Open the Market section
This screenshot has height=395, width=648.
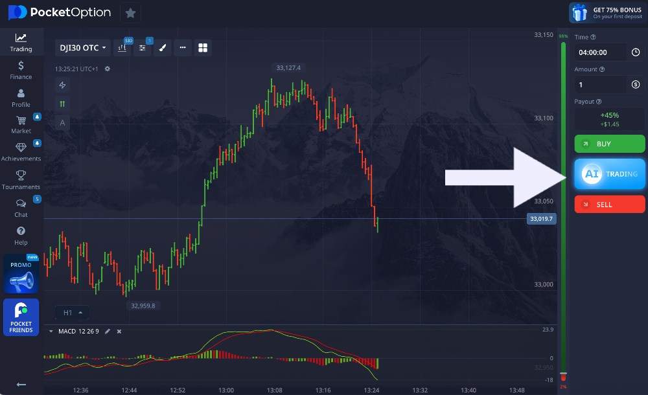(x=21, y=125)
